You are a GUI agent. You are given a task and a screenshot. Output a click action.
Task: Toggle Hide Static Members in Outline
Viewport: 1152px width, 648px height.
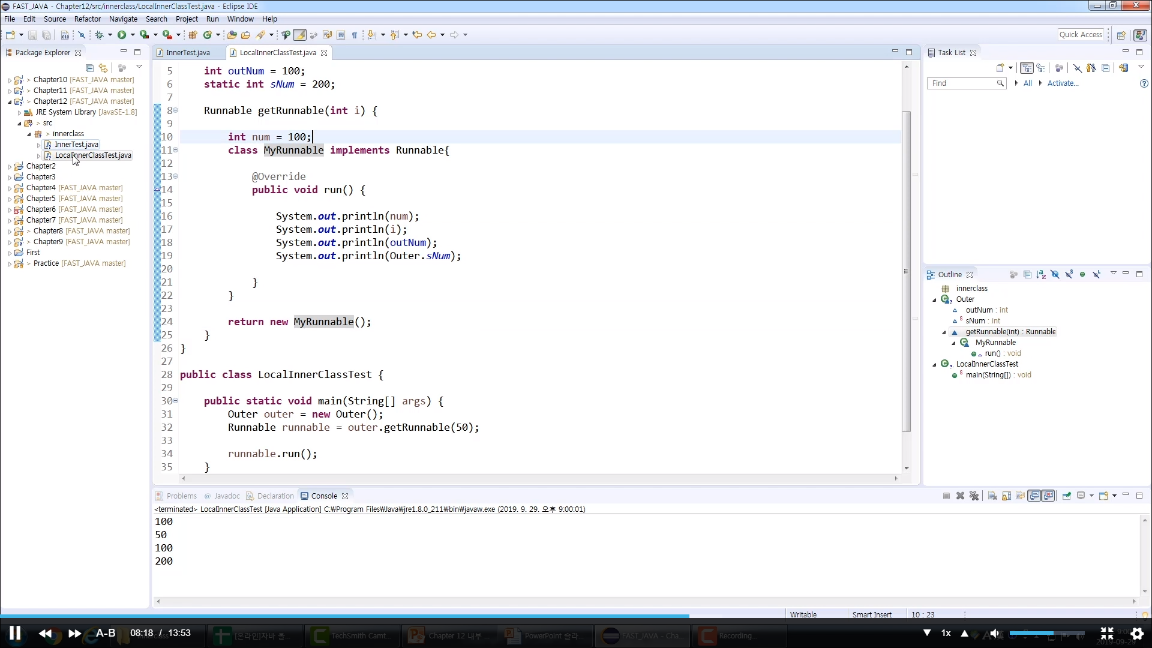[1069, 274]
